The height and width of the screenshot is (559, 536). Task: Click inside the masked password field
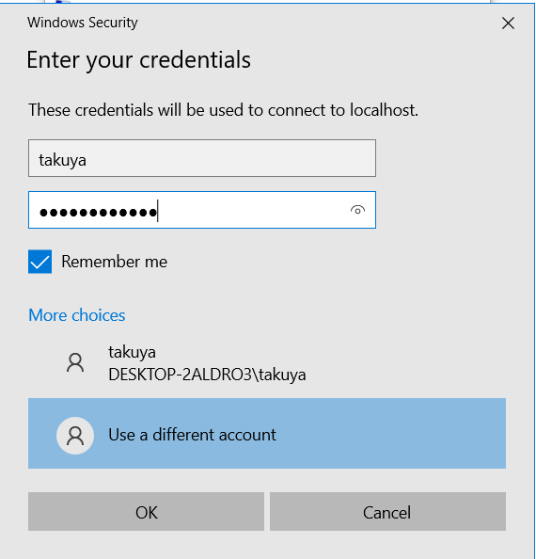click(202, 210)
